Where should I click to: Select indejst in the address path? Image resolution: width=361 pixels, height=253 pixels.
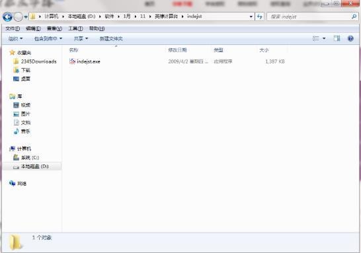pyautogui.click(x=194, y=17)
